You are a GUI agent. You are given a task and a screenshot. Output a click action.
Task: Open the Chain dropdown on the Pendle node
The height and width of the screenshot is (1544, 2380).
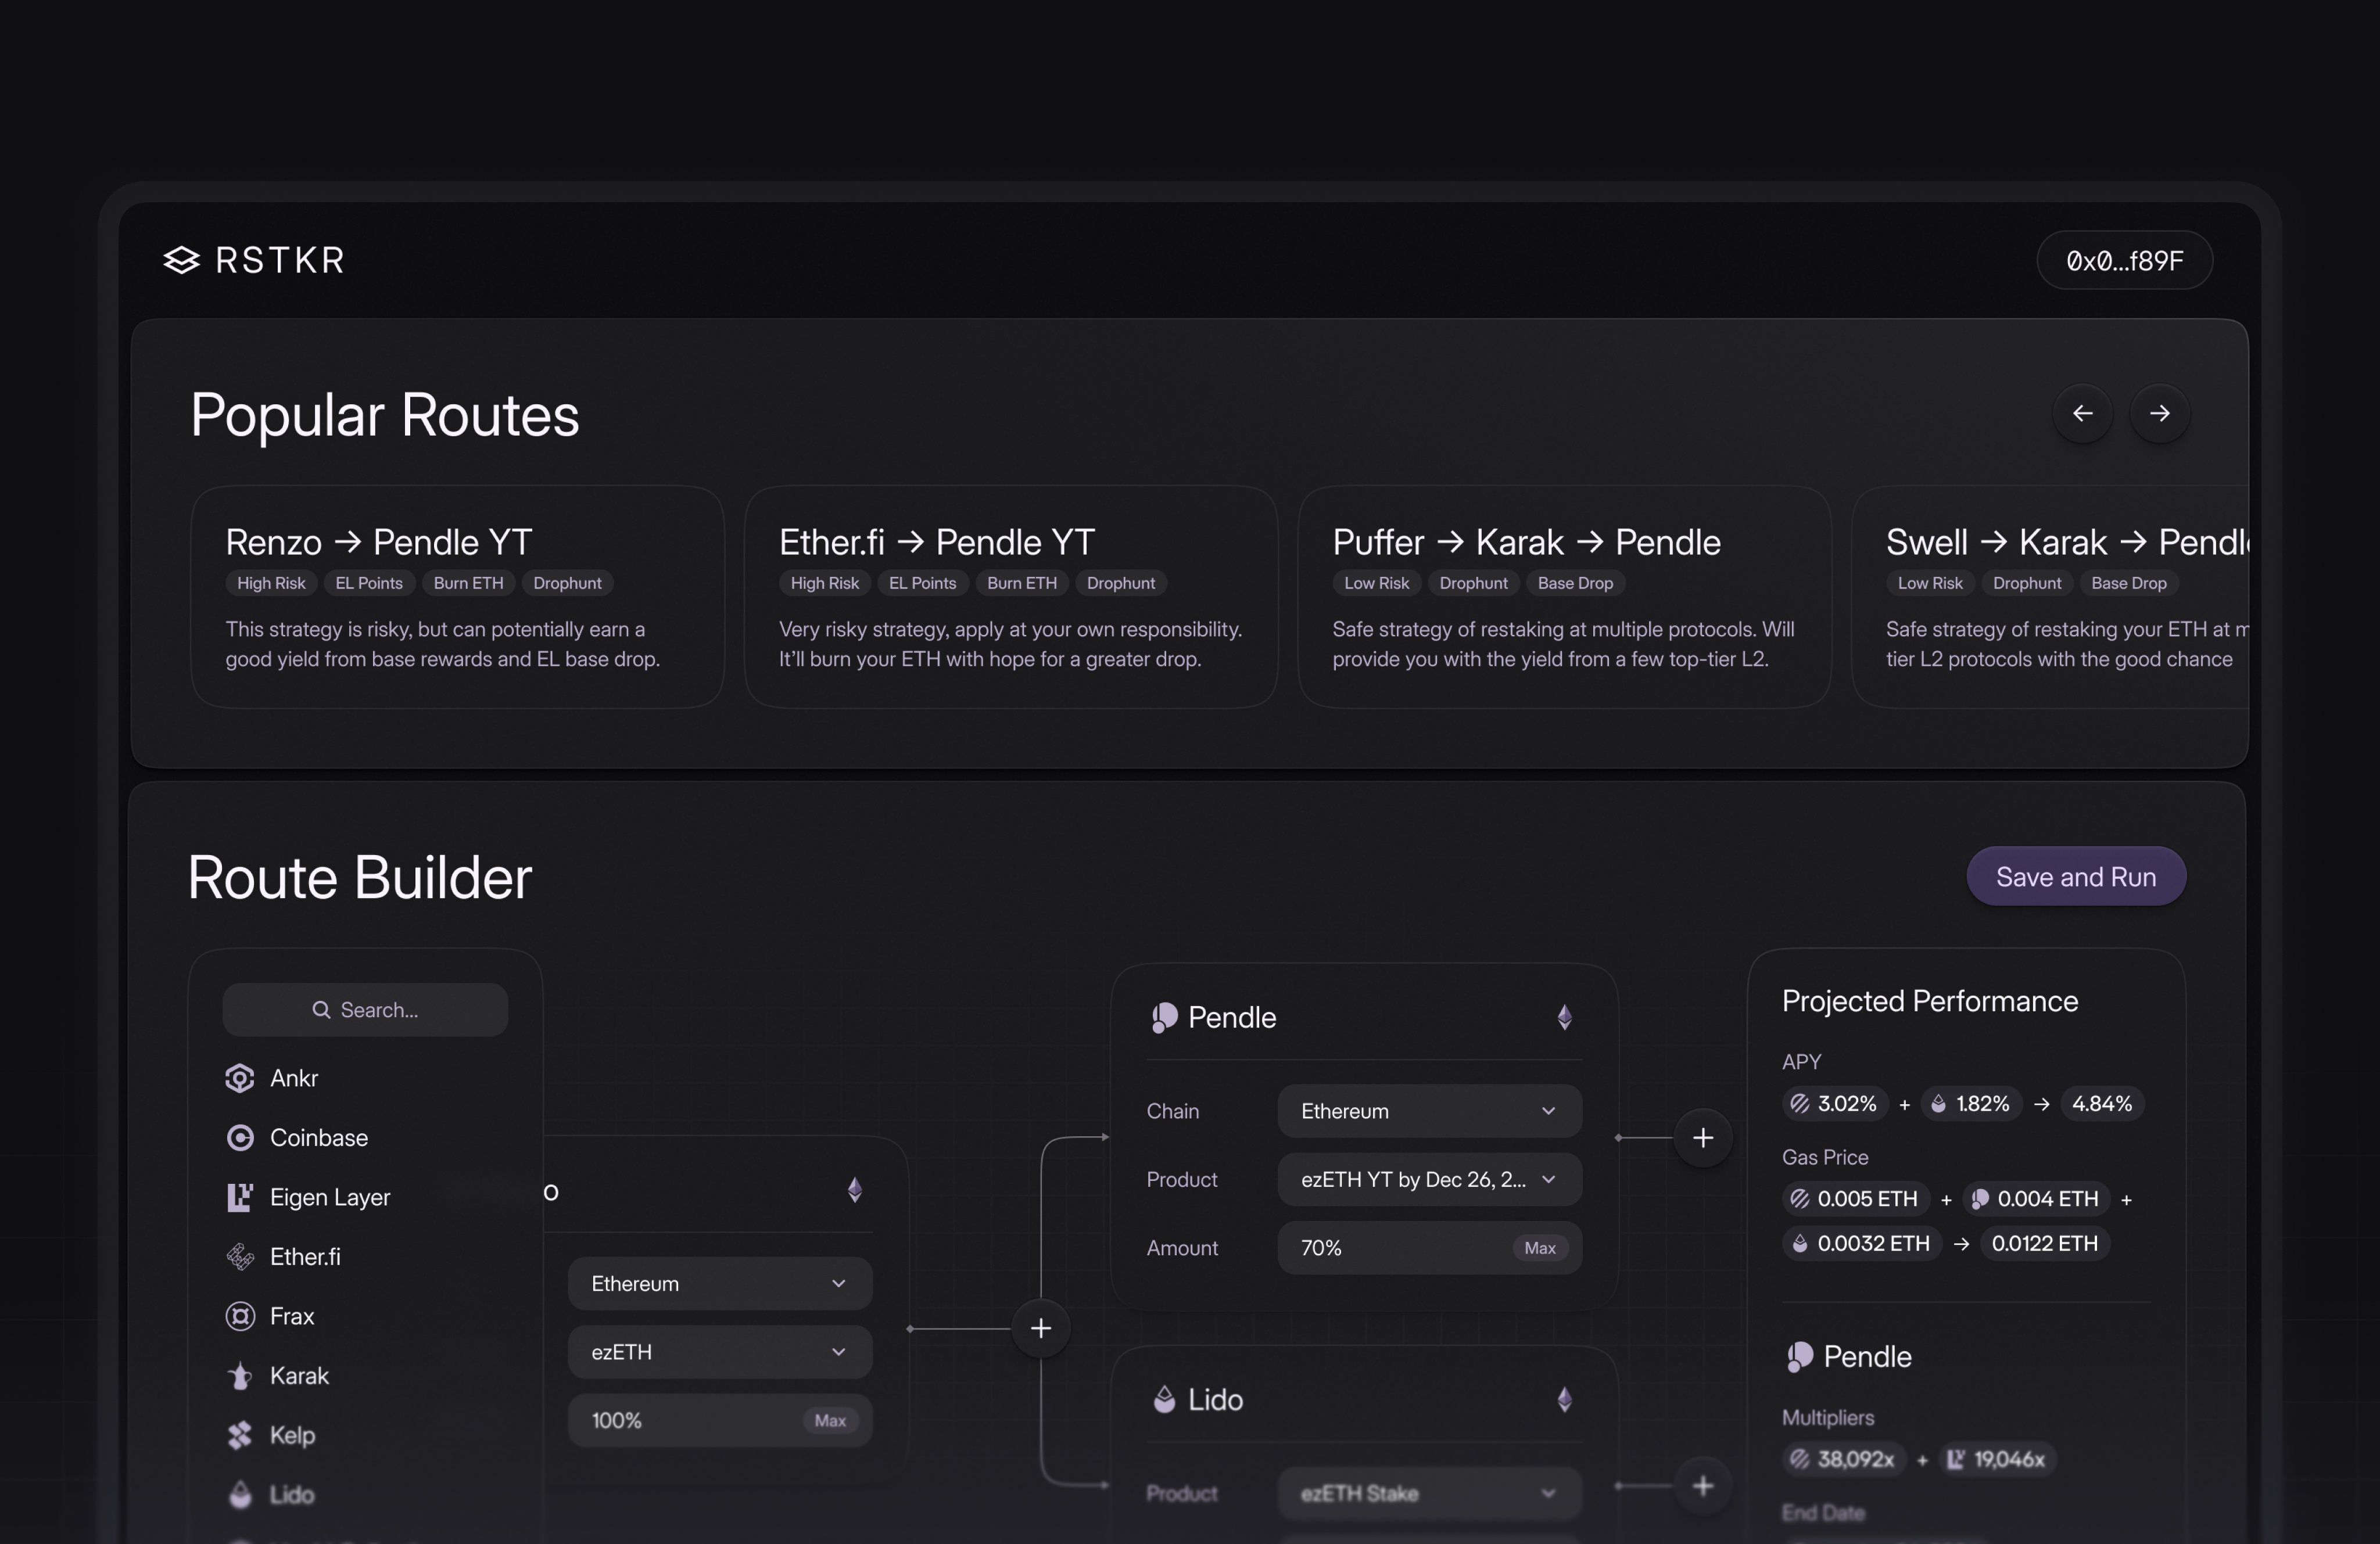[1430, 1111]
